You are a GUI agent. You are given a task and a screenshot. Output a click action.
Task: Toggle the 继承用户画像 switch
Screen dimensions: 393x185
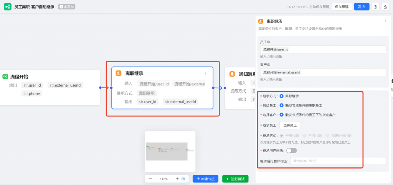point(292,151)
